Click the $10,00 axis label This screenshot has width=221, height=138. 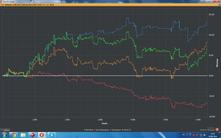(212, 35)
